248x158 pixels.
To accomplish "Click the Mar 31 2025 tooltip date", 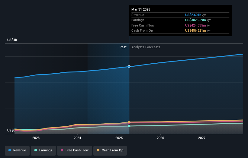I will pyautogui.click(x=141, y=9).
